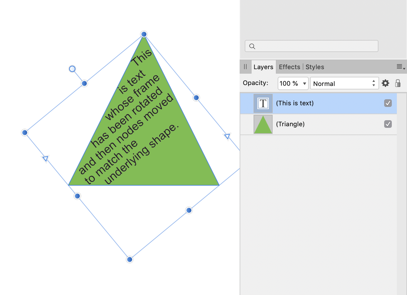
Task: Click the word "underlying" in the text
Action: pyautogui.click(x=127, y=166)
